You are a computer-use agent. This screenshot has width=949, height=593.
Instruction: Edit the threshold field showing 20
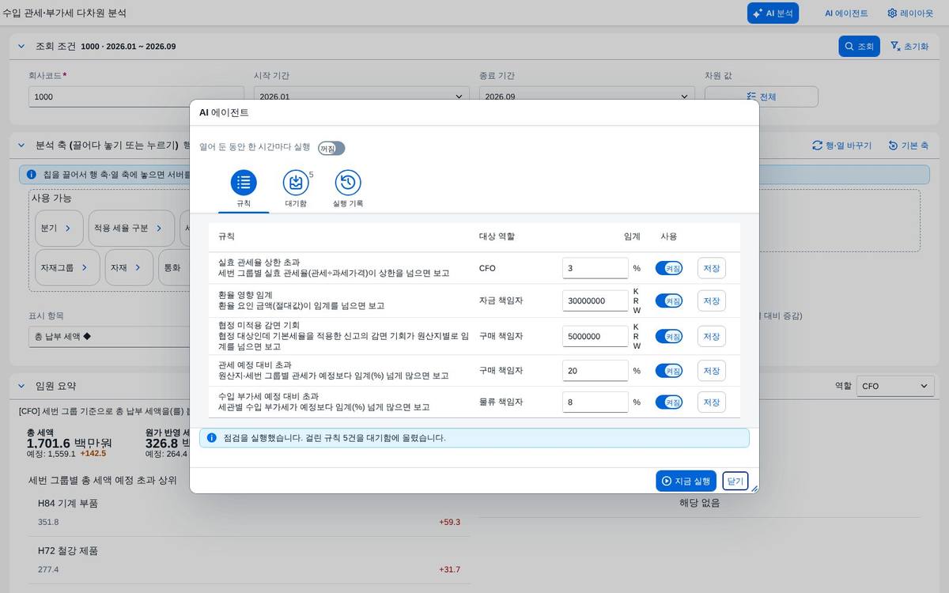[595, 370]
